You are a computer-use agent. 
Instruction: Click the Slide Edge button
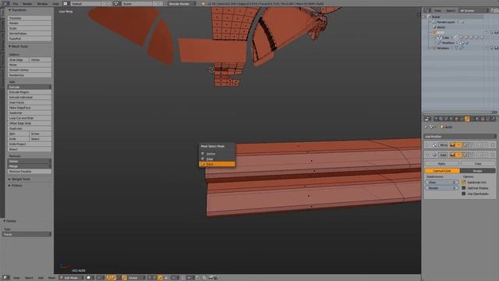tap(18, 59)
